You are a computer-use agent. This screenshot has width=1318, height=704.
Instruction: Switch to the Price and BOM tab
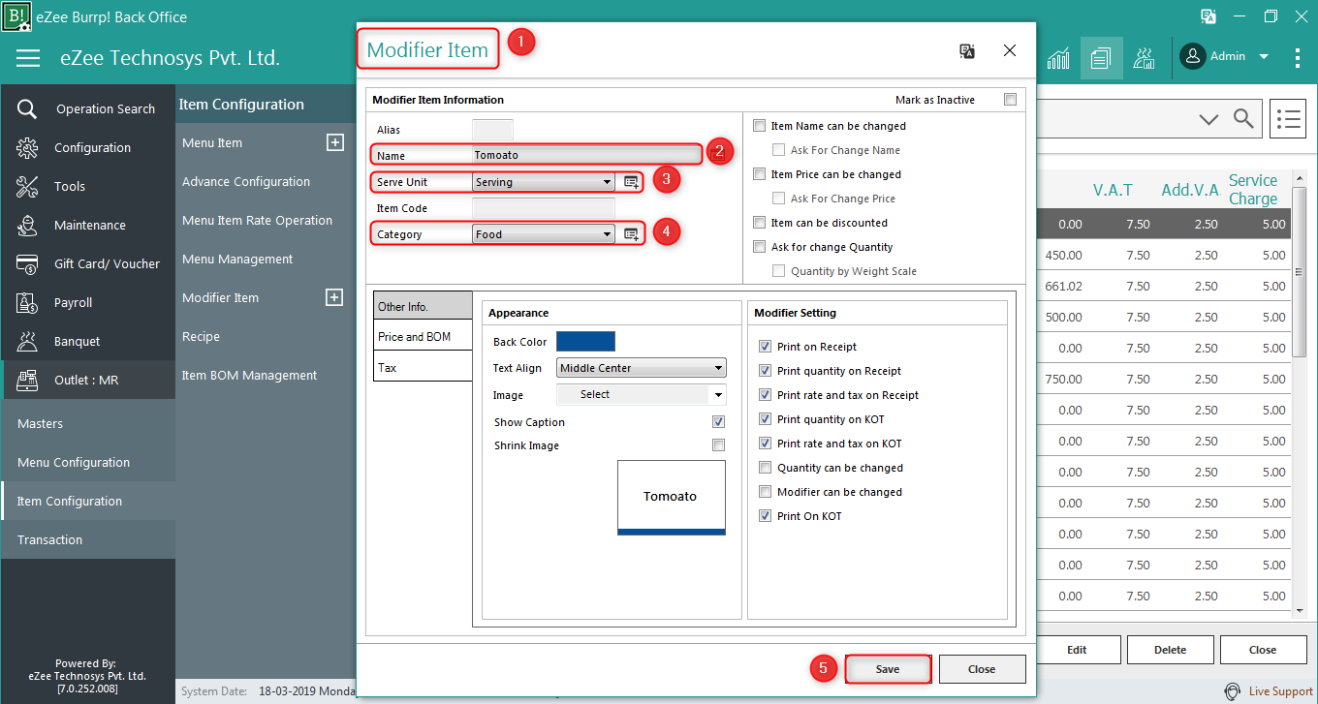pyautogui.click(x=423, y=337)
